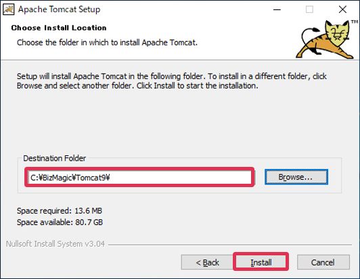
Task: Click the Nullsoft Install System v3.04 label
Action: pyautogui.click(x=55, y=244)
